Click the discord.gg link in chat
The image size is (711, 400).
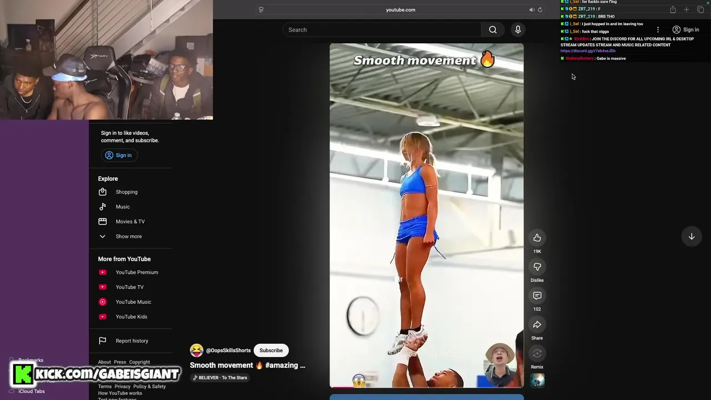click(x=588, y=51)
